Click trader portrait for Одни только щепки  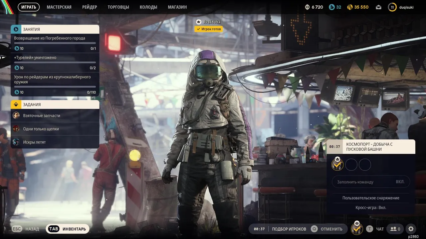tap(16, 129)
